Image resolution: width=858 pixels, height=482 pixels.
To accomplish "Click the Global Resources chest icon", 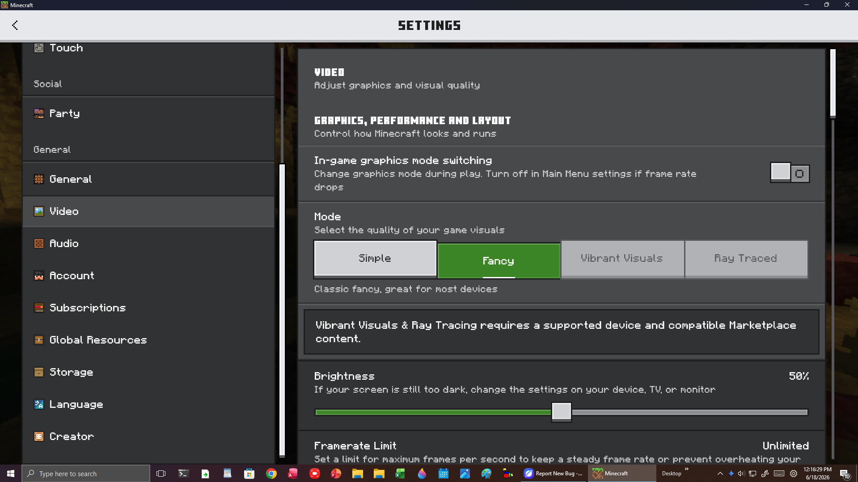I will [x=39, y=340].
